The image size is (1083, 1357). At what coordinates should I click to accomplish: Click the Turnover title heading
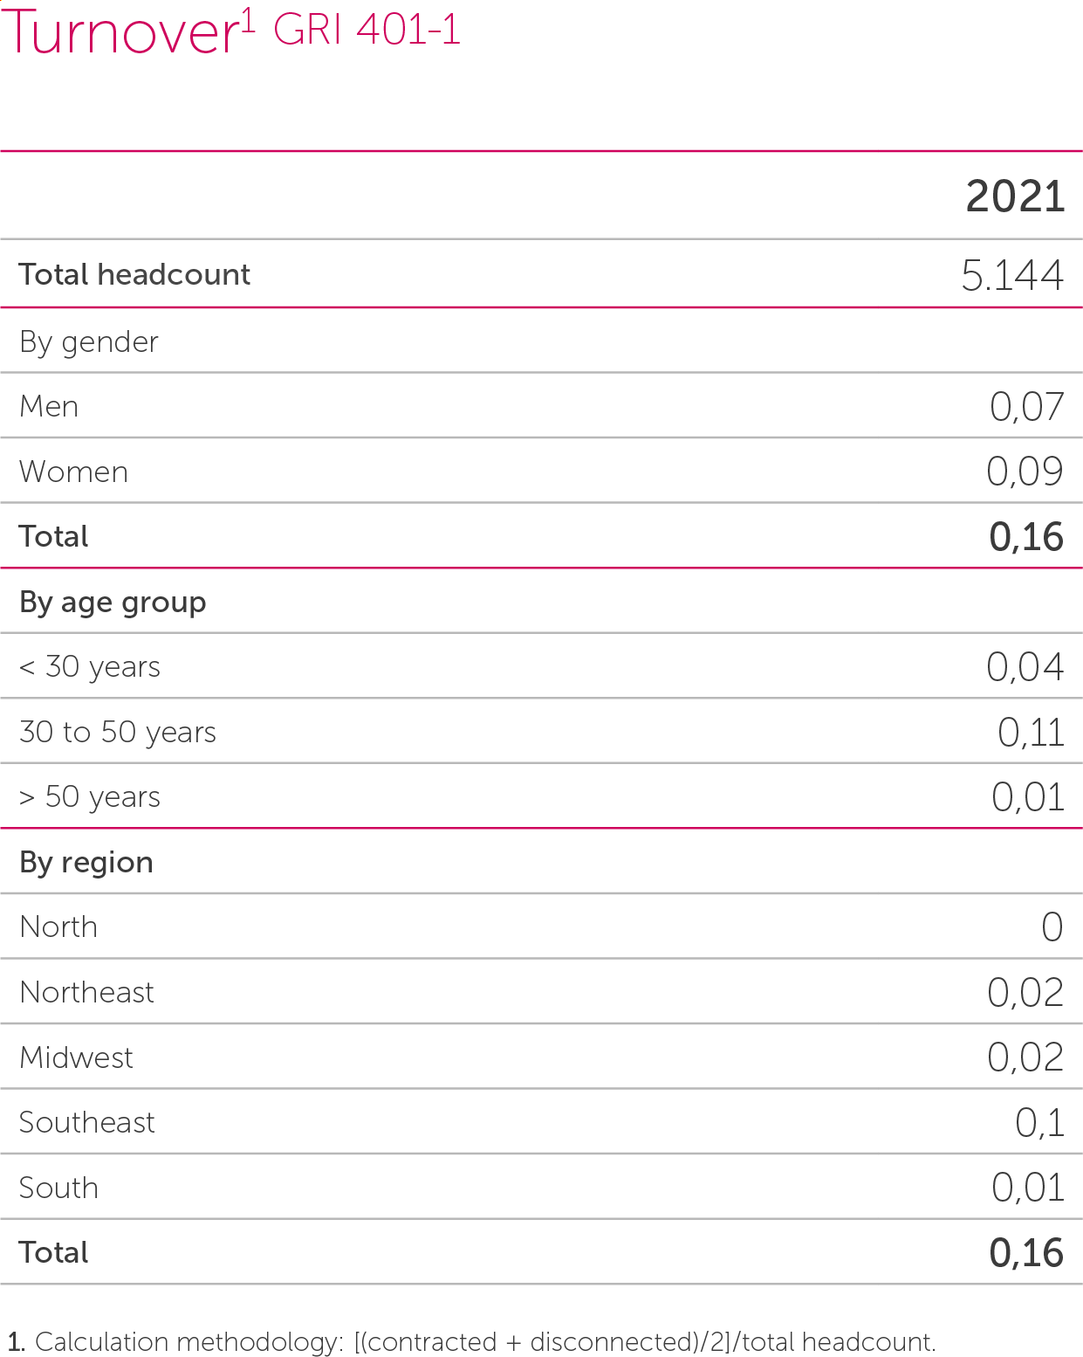point(124,32)
